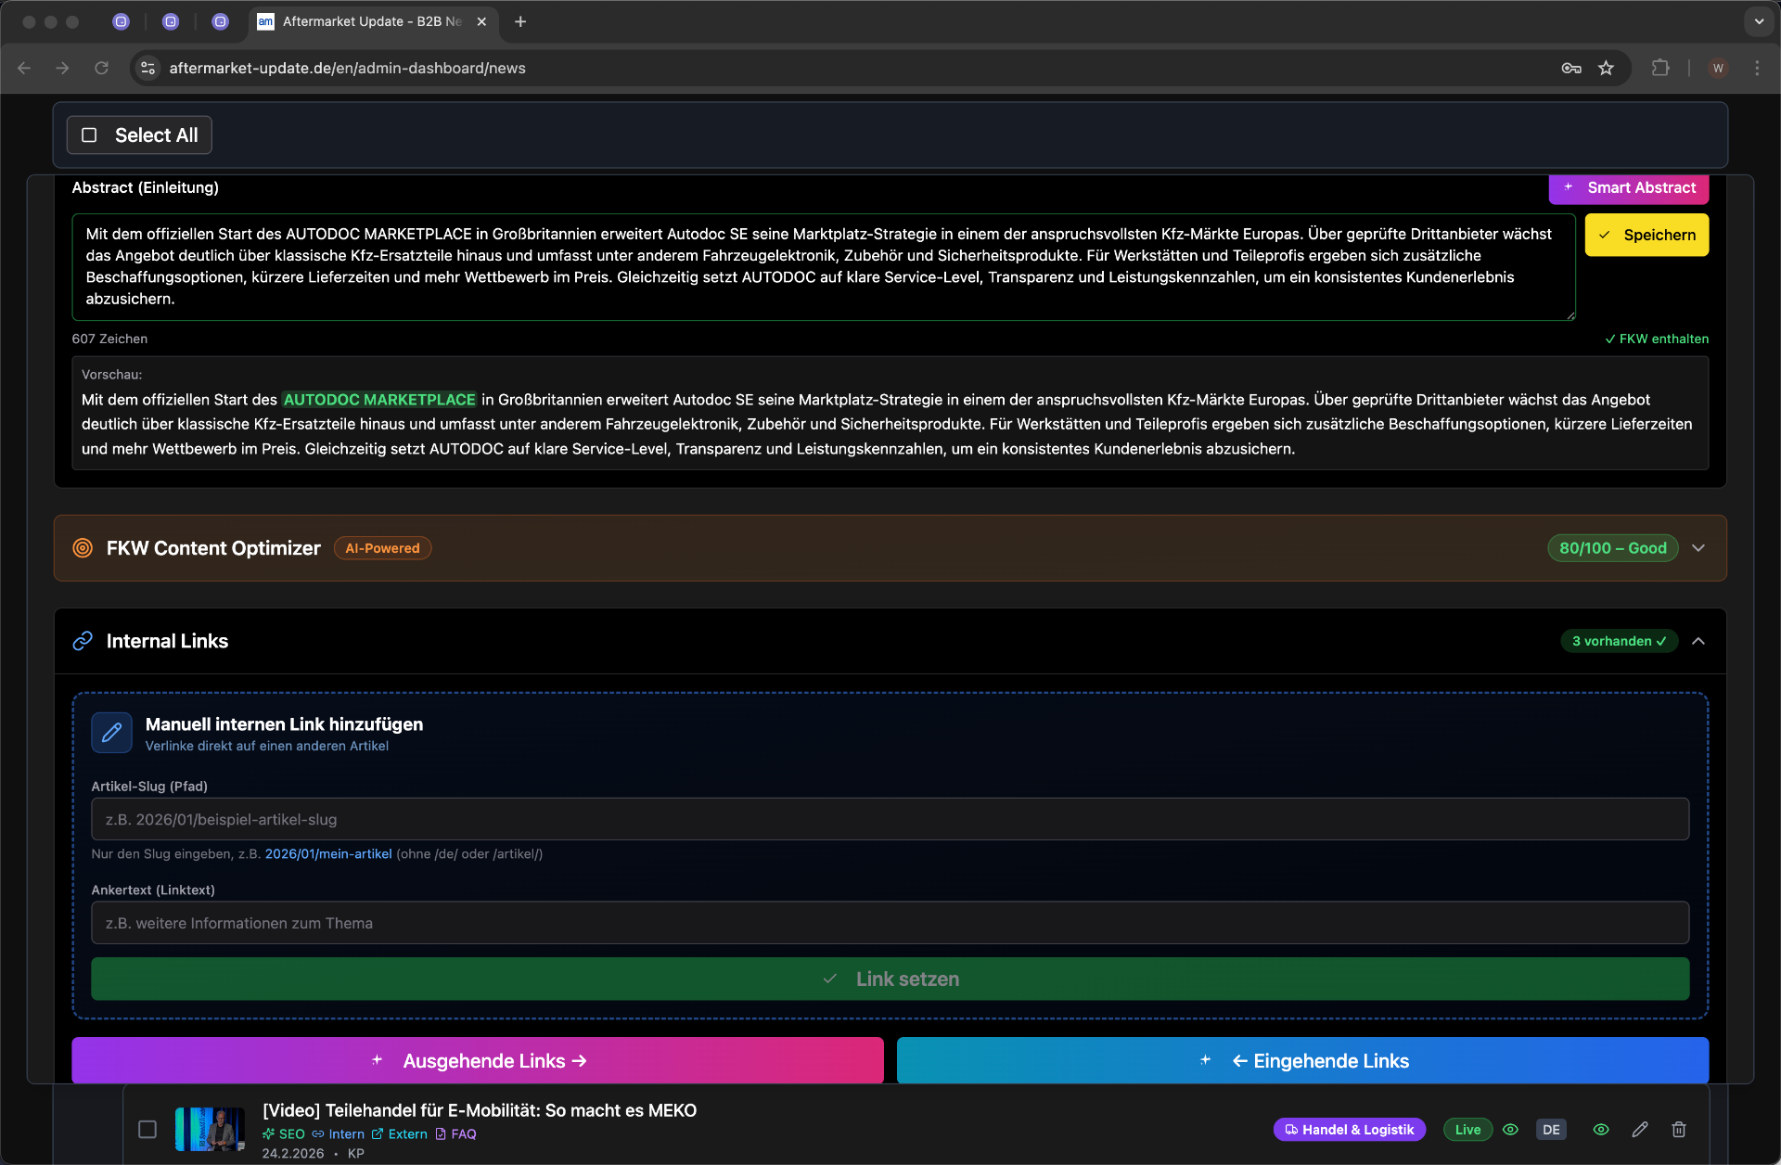The width and height of the screenshot is (1781, 1165).
Task: Click the FAQ tag on MEKO article
Action: click(455, 1133)
